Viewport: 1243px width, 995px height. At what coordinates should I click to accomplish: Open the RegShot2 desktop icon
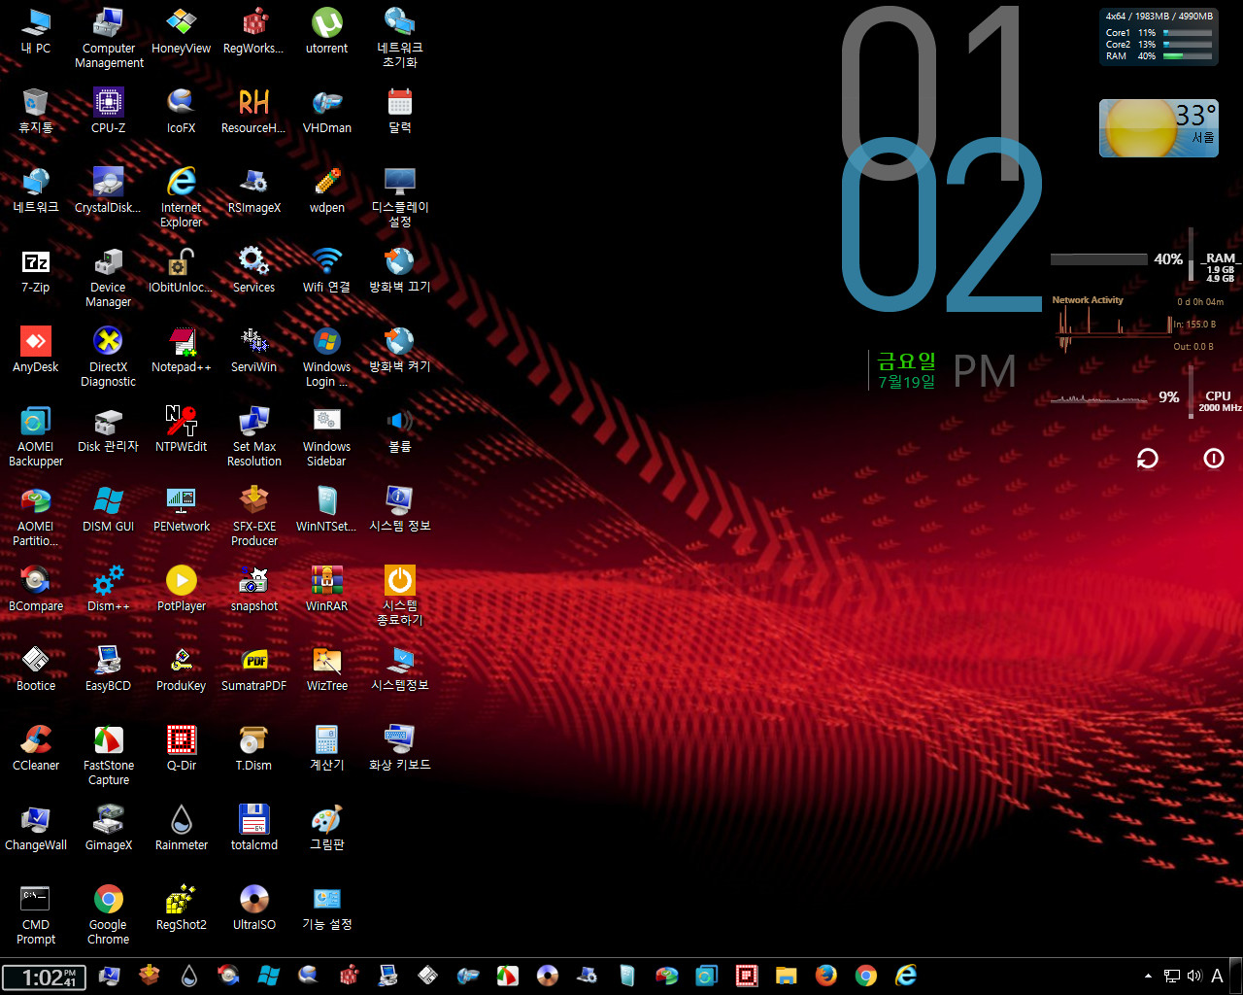pyautogui.click(x=181, y=908)
